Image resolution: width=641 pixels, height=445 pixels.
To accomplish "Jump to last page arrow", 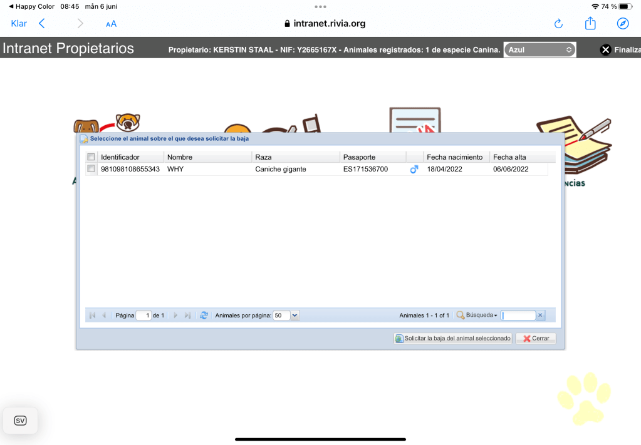I will pyautogui.click(x=187, y=315).
